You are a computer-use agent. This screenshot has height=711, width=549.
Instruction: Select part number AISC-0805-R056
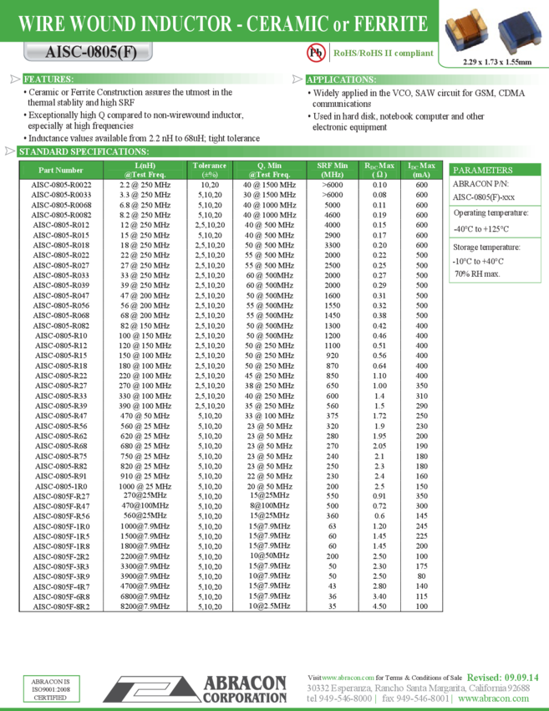point(61,305)
